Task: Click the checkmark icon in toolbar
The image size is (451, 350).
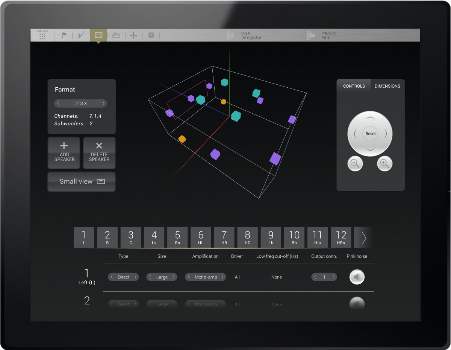Action: pos(81,35)
